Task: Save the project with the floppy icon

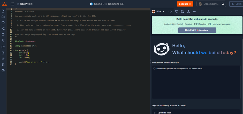Action: click(3, 35)
